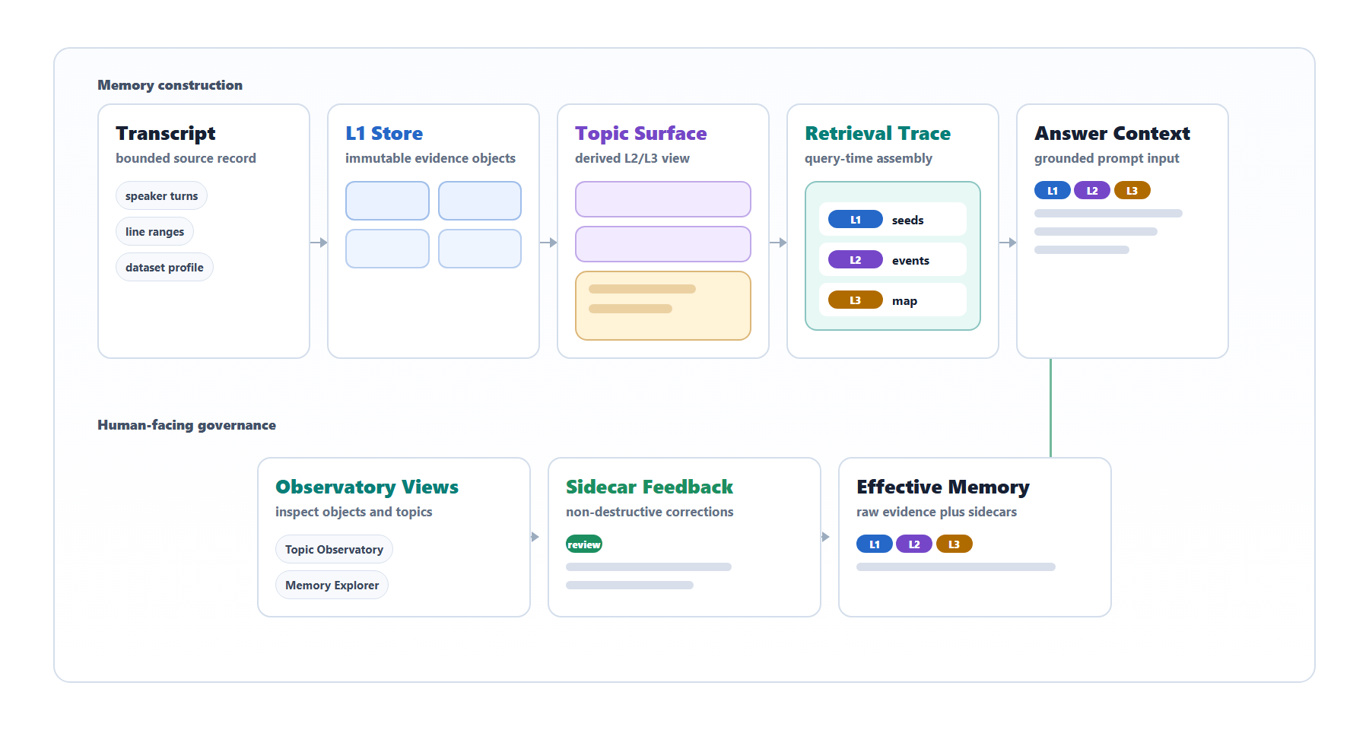Select the "line ranges" chip

154,231
